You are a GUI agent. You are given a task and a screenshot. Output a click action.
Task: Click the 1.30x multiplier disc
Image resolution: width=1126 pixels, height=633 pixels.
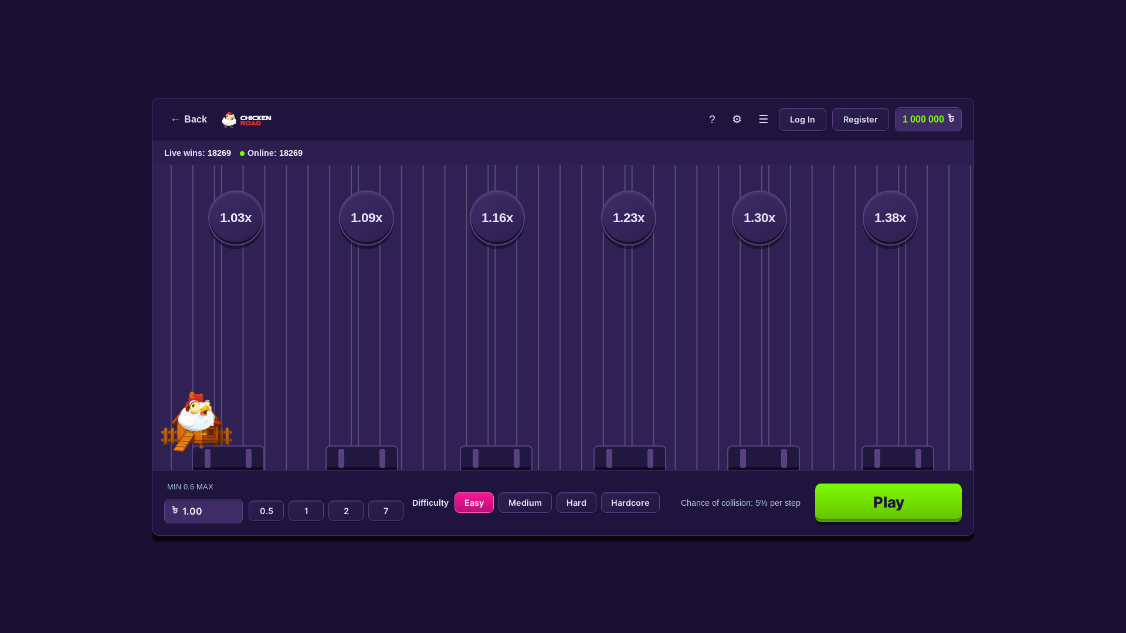pos(759,218)
